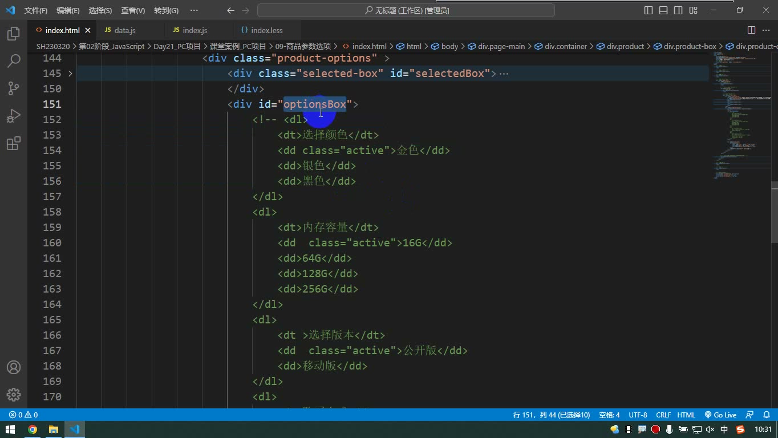This screenshot has width=778, height=438.
Task: Open the Explorer view in the activity bar
Action: 14,33
